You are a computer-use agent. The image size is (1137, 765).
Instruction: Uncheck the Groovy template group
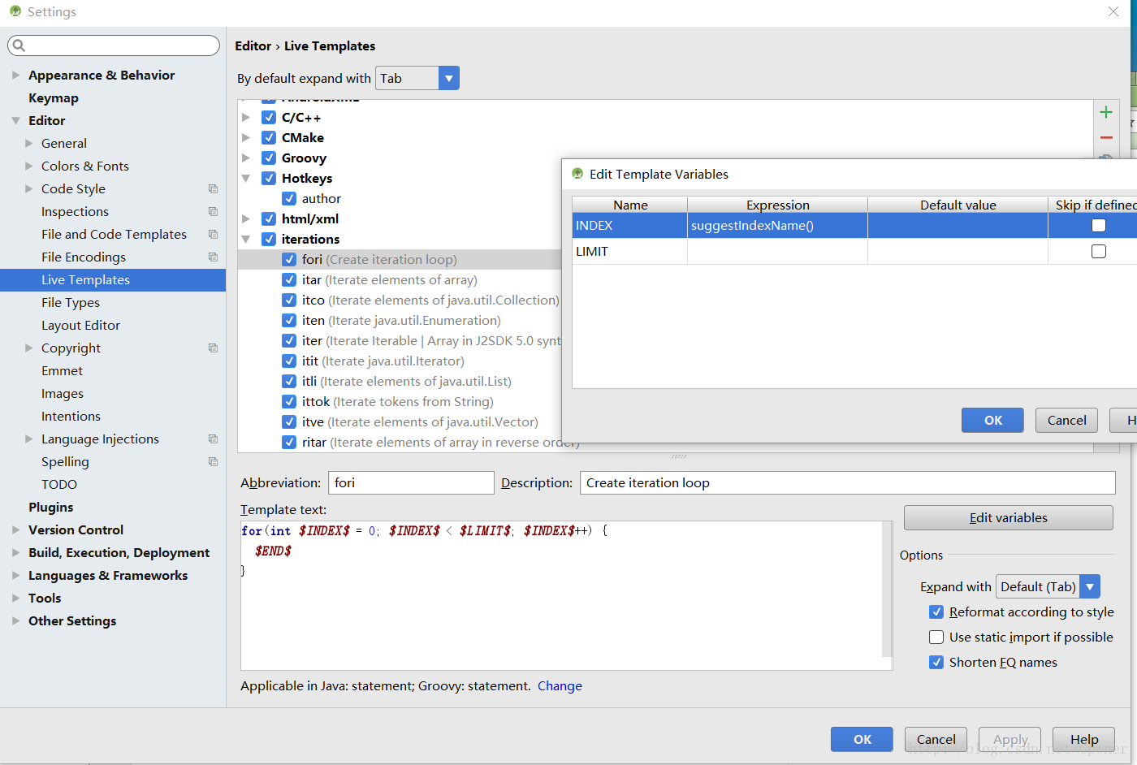pyautogui.click(x=269, y=158)
